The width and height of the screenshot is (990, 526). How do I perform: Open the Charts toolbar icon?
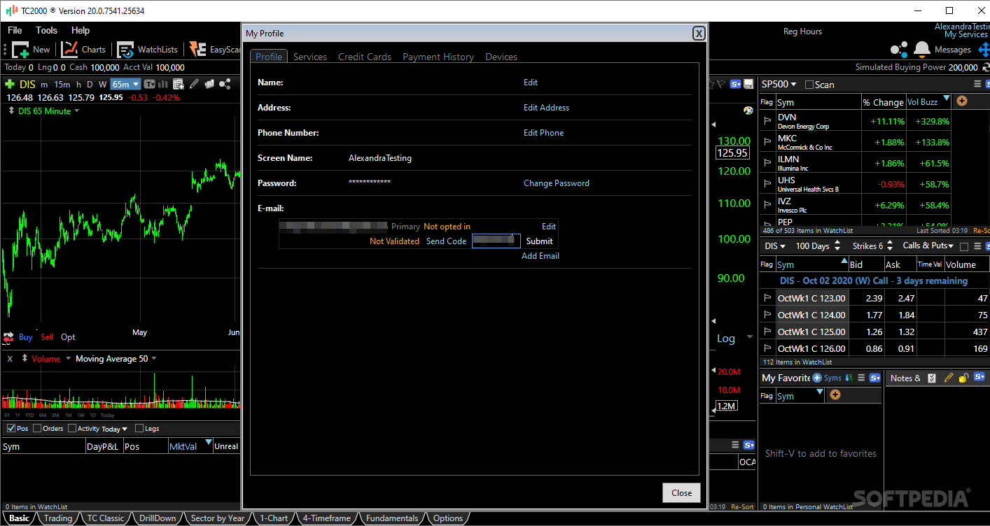69,49
